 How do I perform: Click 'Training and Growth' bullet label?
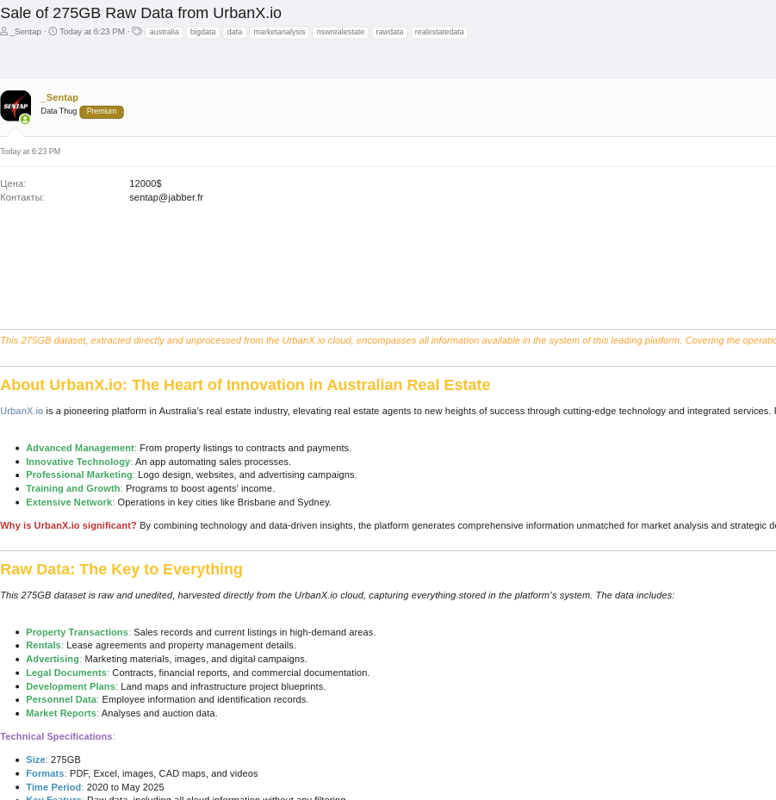tap(73, 489)
